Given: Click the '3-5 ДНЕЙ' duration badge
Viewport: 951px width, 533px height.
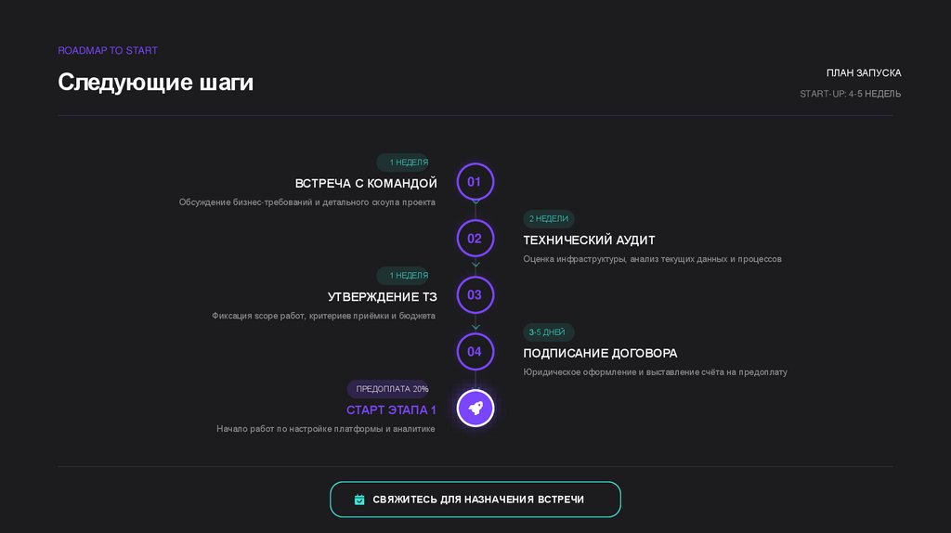Looking at the screenshot, I should (548, 332).
